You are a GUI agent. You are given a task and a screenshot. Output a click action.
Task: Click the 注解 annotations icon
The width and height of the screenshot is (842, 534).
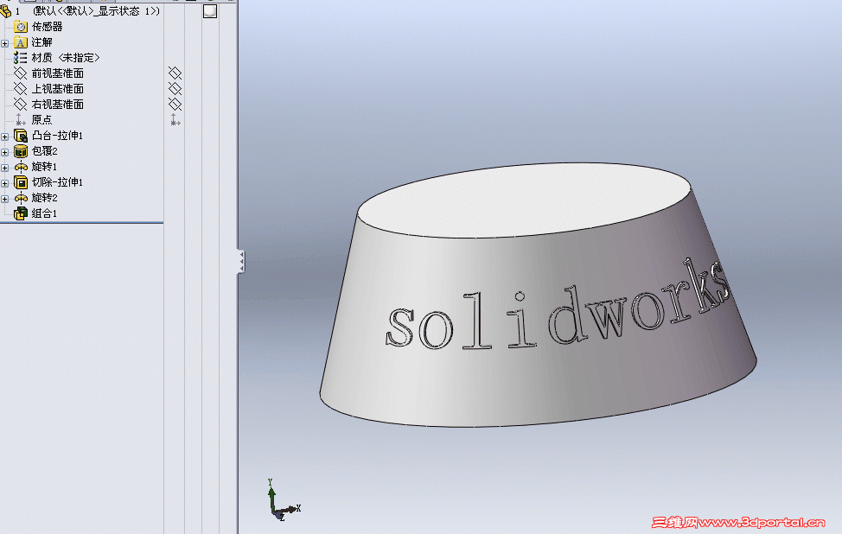pos(21,42)
